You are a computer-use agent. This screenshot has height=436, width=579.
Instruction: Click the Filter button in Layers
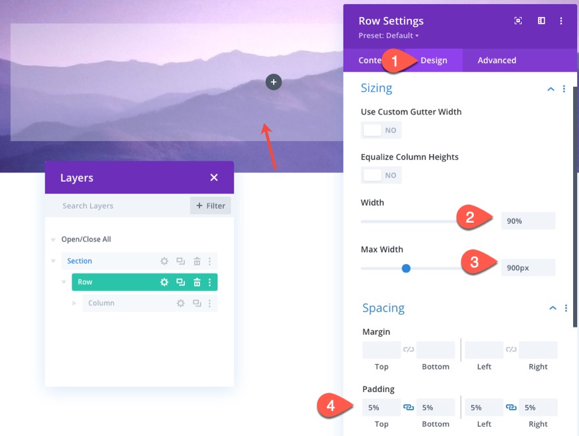[x=211, y=205]
